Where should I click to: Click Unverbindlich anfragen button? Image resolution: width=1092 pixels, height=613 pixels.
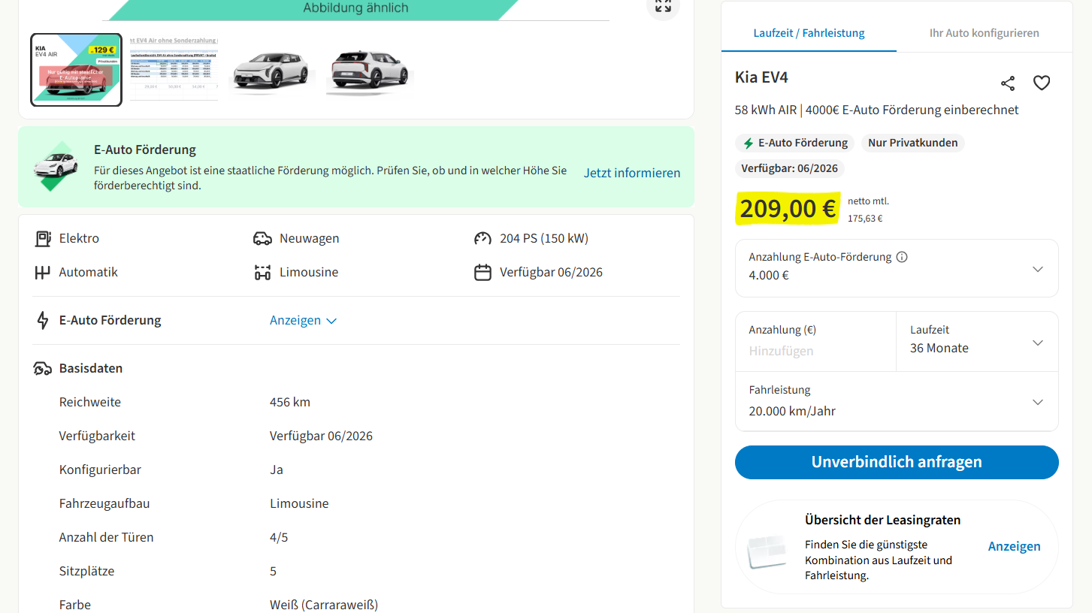point(897,462)
